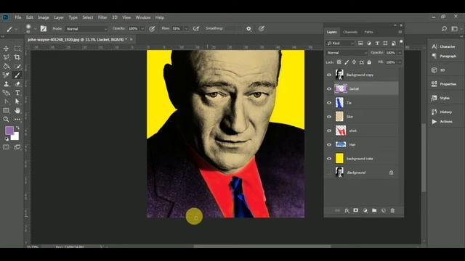Open layer blend mode Normal dropdown

tap(347, 53)
